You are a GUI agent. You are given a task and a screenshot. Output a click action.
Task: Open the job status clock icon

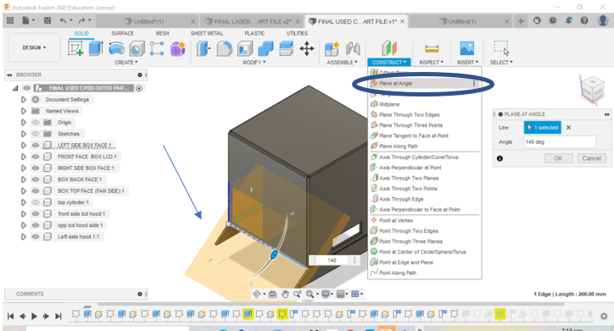(553, 20)
